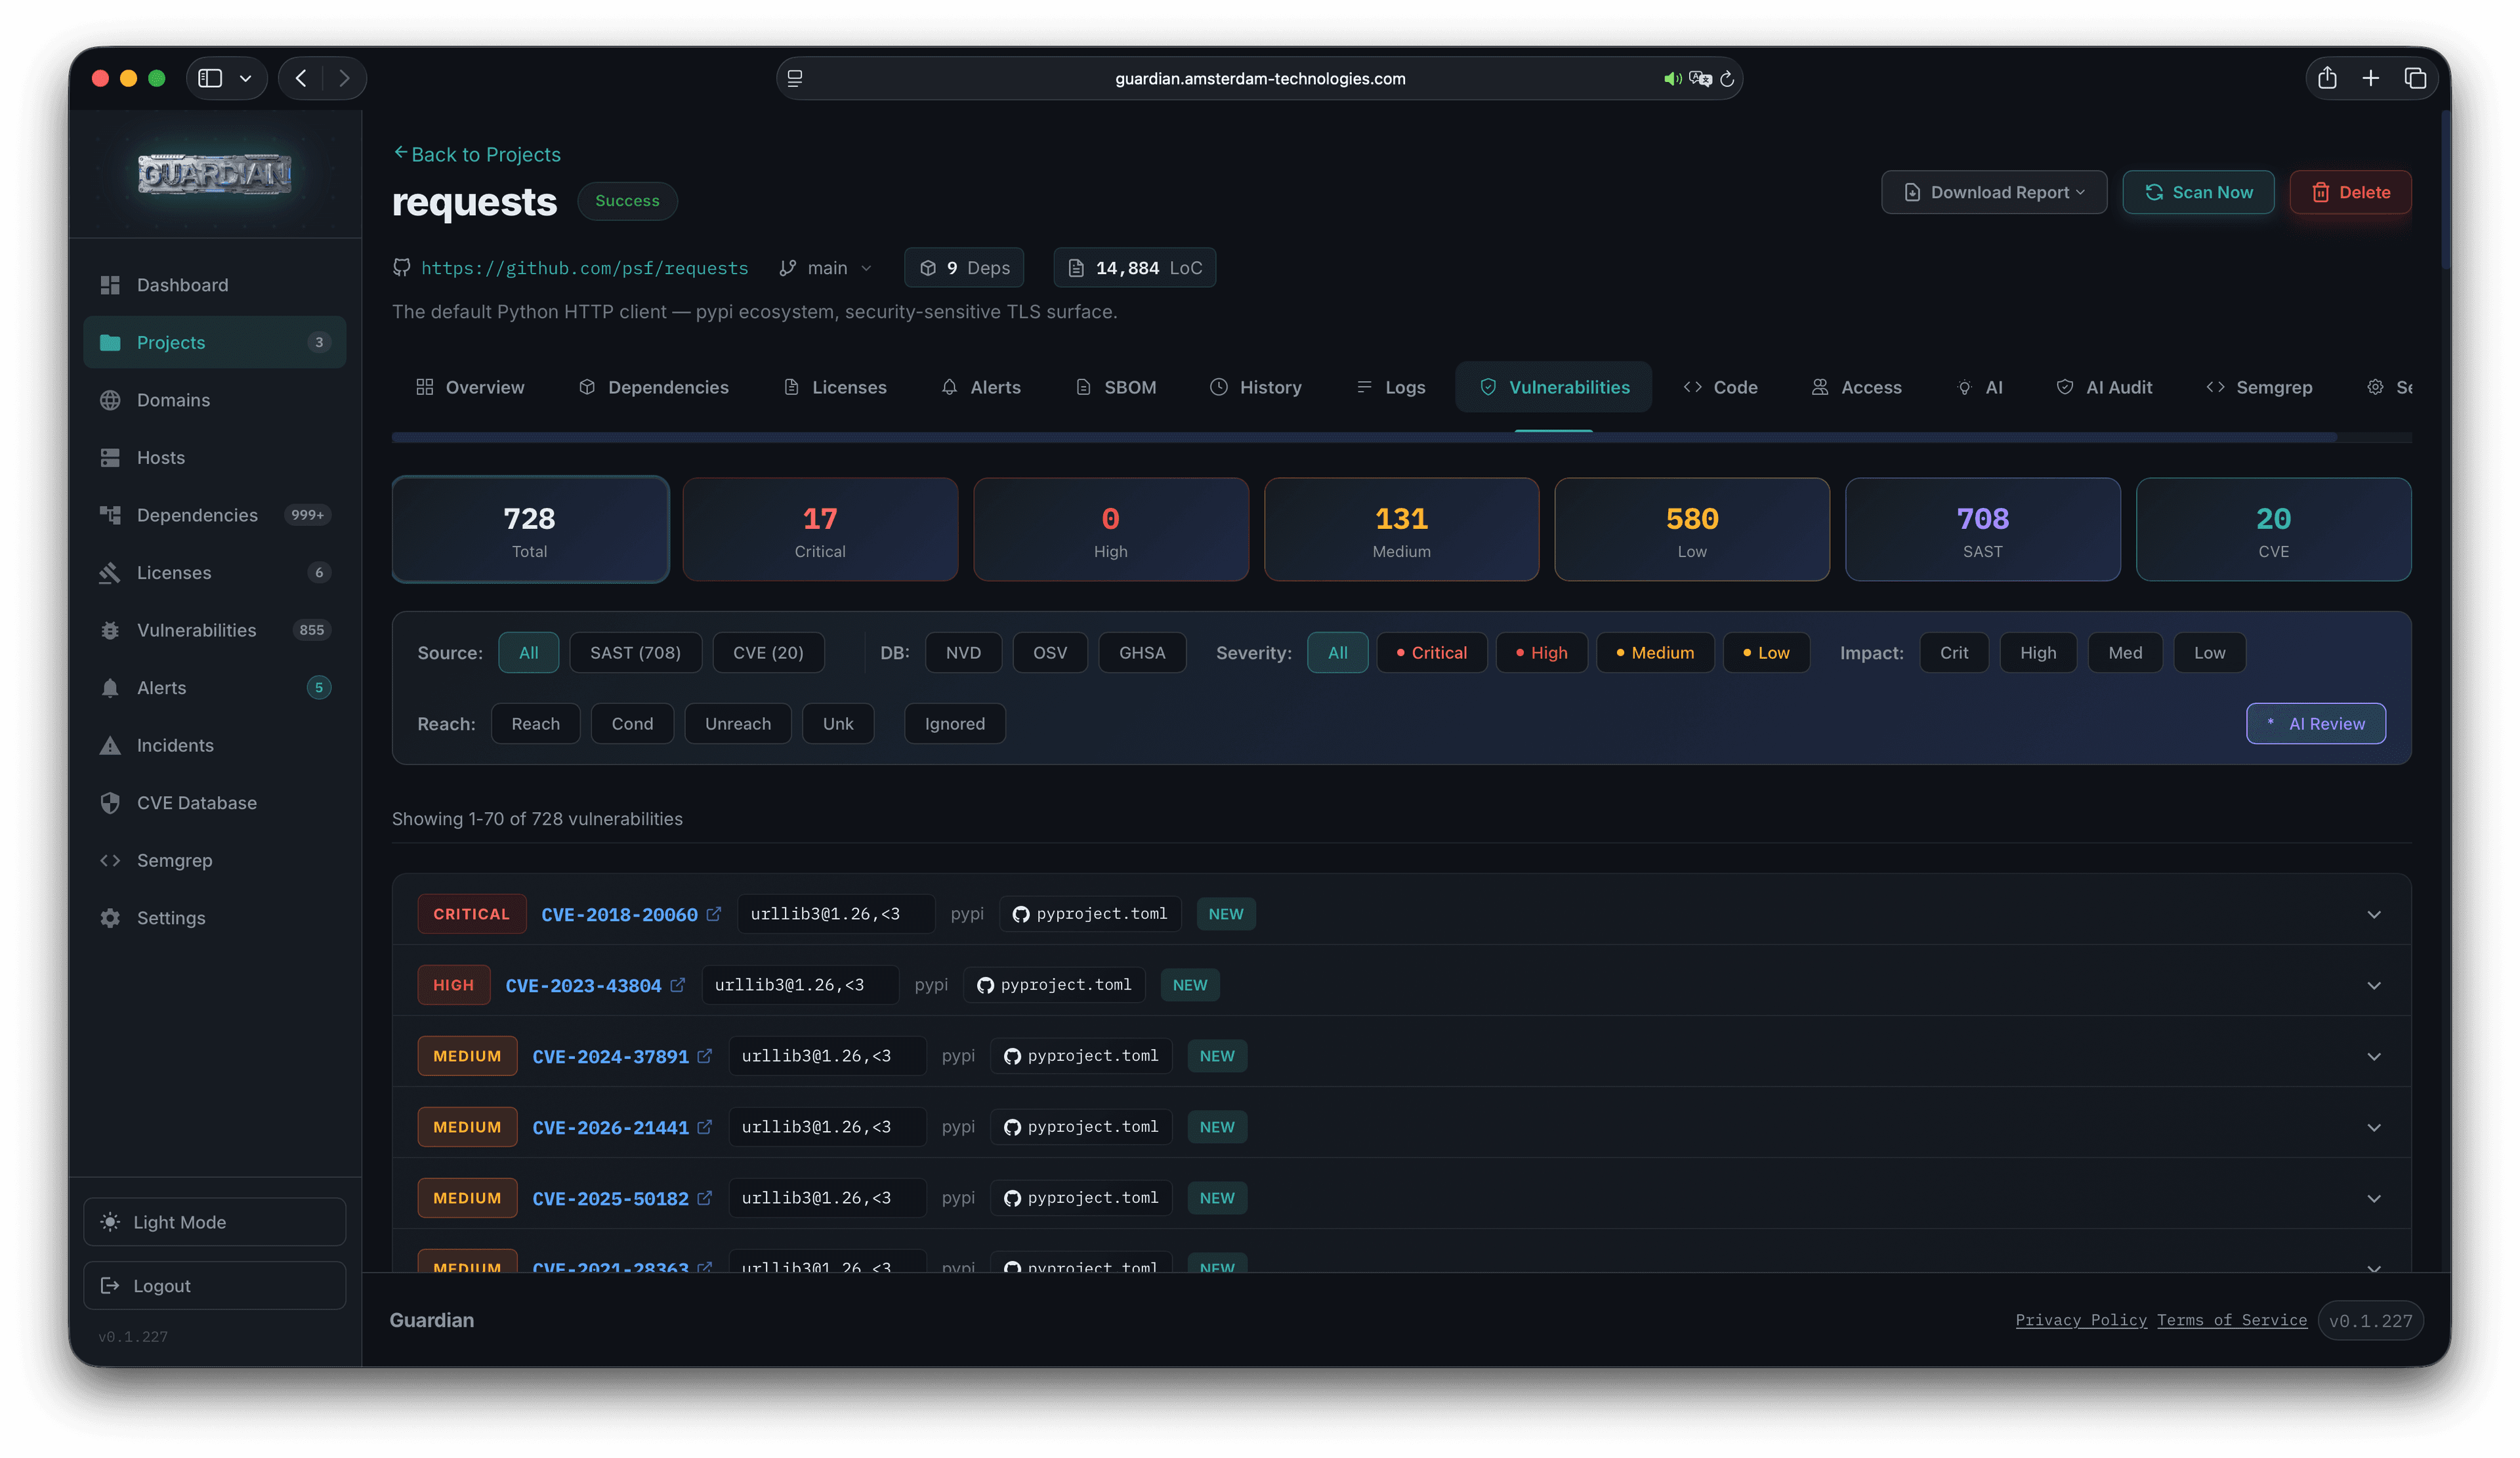
Task: Open external link icon for CVE-2025-50182
Action: [704, 1198]
